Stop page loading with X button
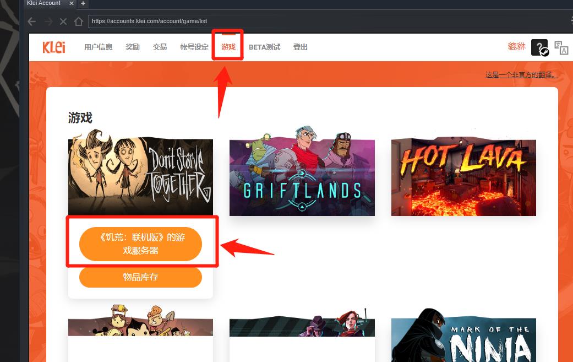573x362 pixels. coord(63,21)
